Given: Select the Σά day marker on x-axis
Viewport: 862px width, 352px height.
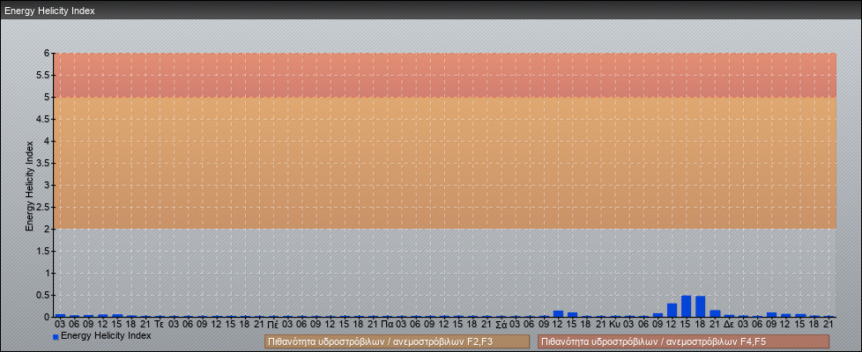Looking at the screenshot, I should 501,325.
